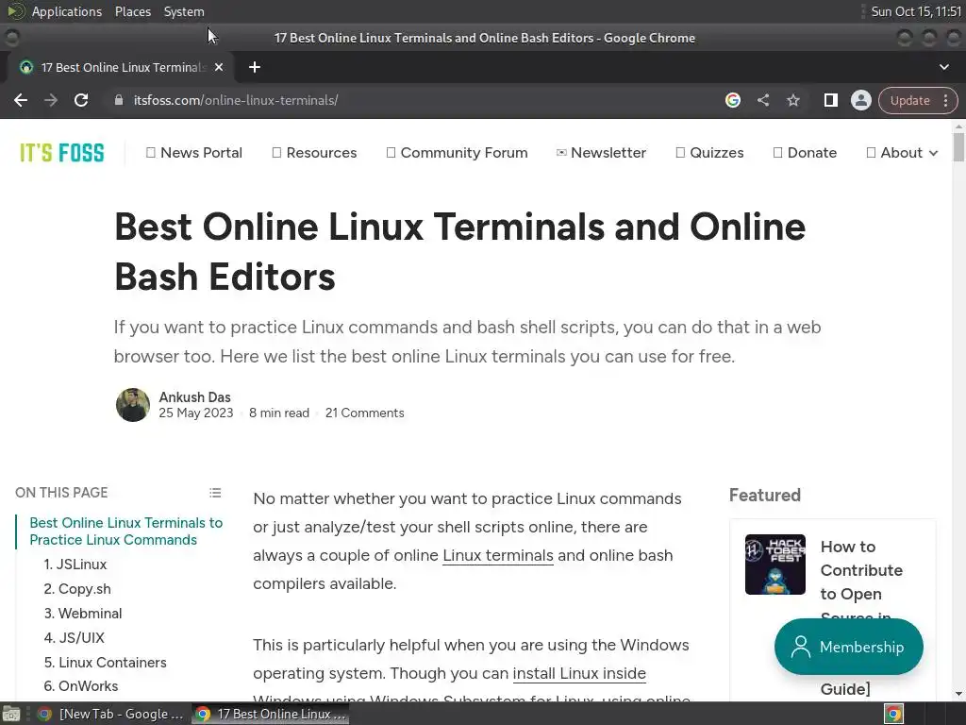Click the author avatar photo
This screenshot has height=725, width=966.
coord(132,405)
